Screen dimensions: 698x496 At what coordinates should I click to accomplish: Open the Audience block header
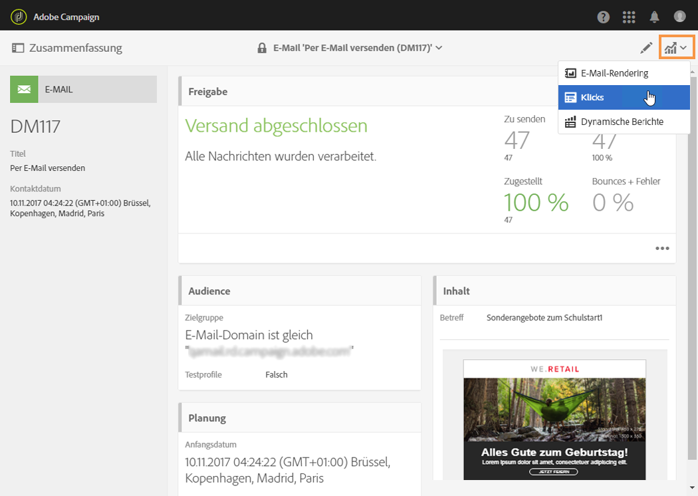(300, 291)
